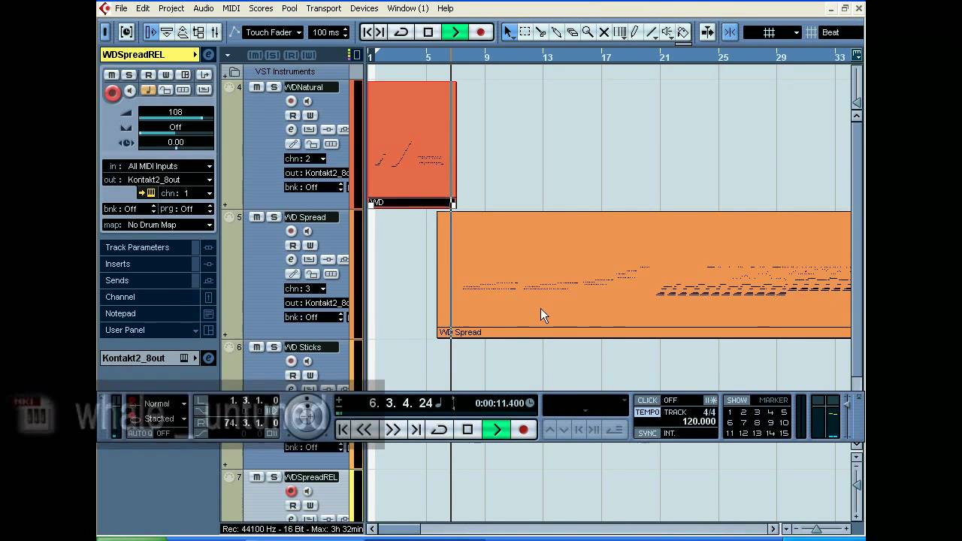Change WD Spread channel from chn: 3
This screenshot has width=962, height=541.
click(305, 289)
